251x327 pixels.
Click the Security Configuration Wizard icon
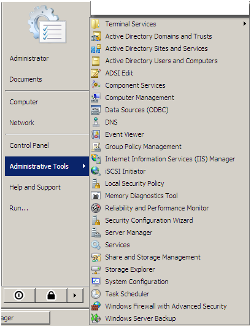point(96,220)
